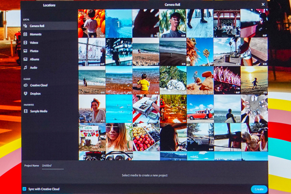
Task: Click the Albums icon
Action: [25, 59]
